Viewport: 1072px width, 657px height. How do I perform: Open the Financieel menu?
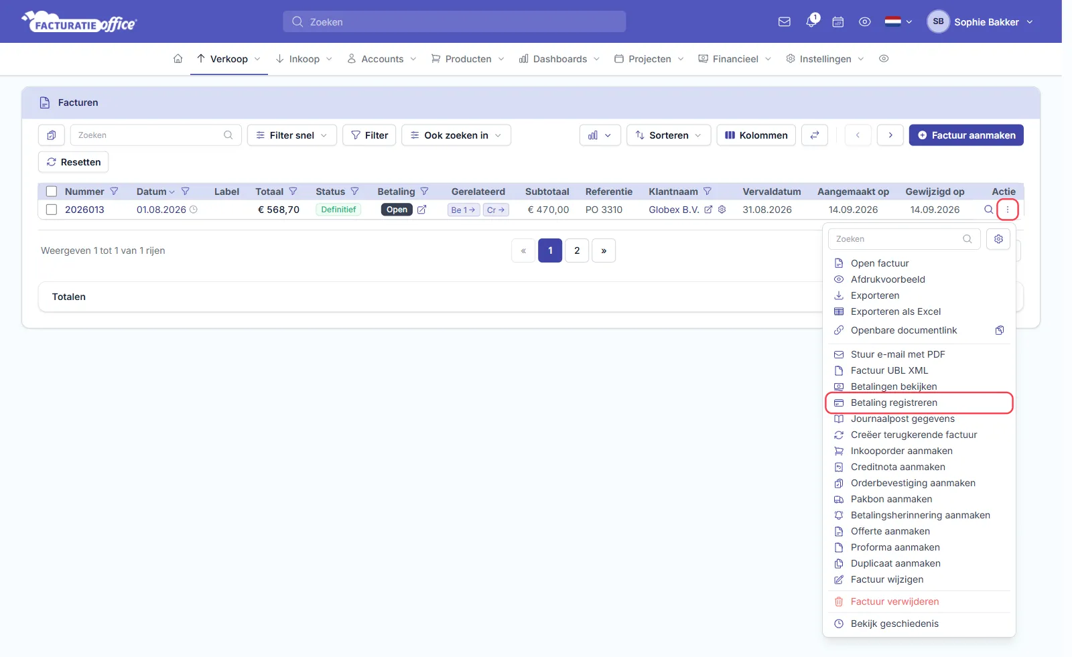(735, 59)
